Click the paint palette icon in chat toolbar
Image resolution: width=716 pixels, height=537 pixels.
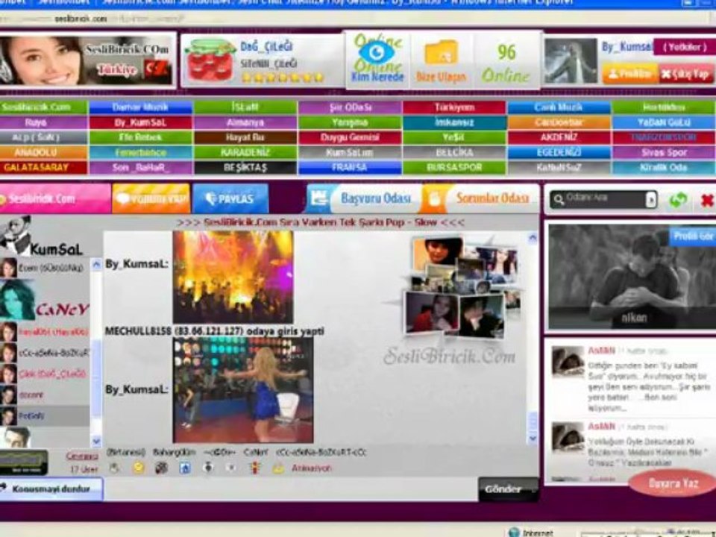point(161,468)
